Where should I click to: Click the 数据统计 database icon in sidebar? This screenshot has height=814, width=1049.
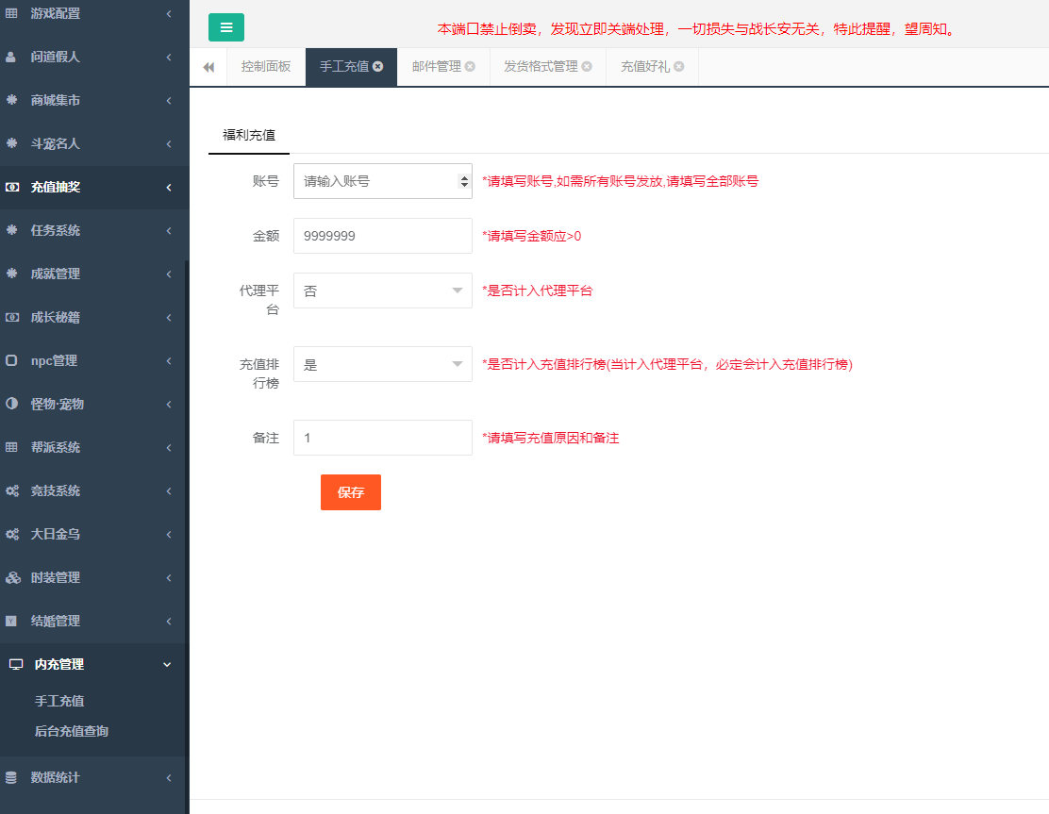(11, 778)
